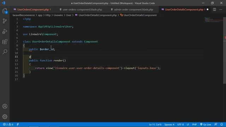Viewport: 226px width, 127px height.
Task: Split the editor to the right
Action: [214, 10]
